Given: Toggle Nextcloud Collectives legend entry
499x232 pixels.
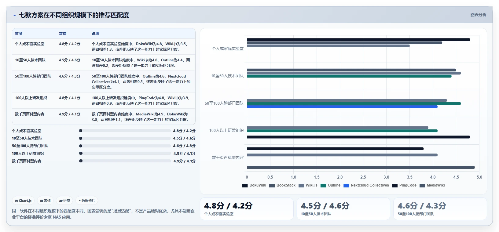Looking at the screenshot, I should click(366, 185).
